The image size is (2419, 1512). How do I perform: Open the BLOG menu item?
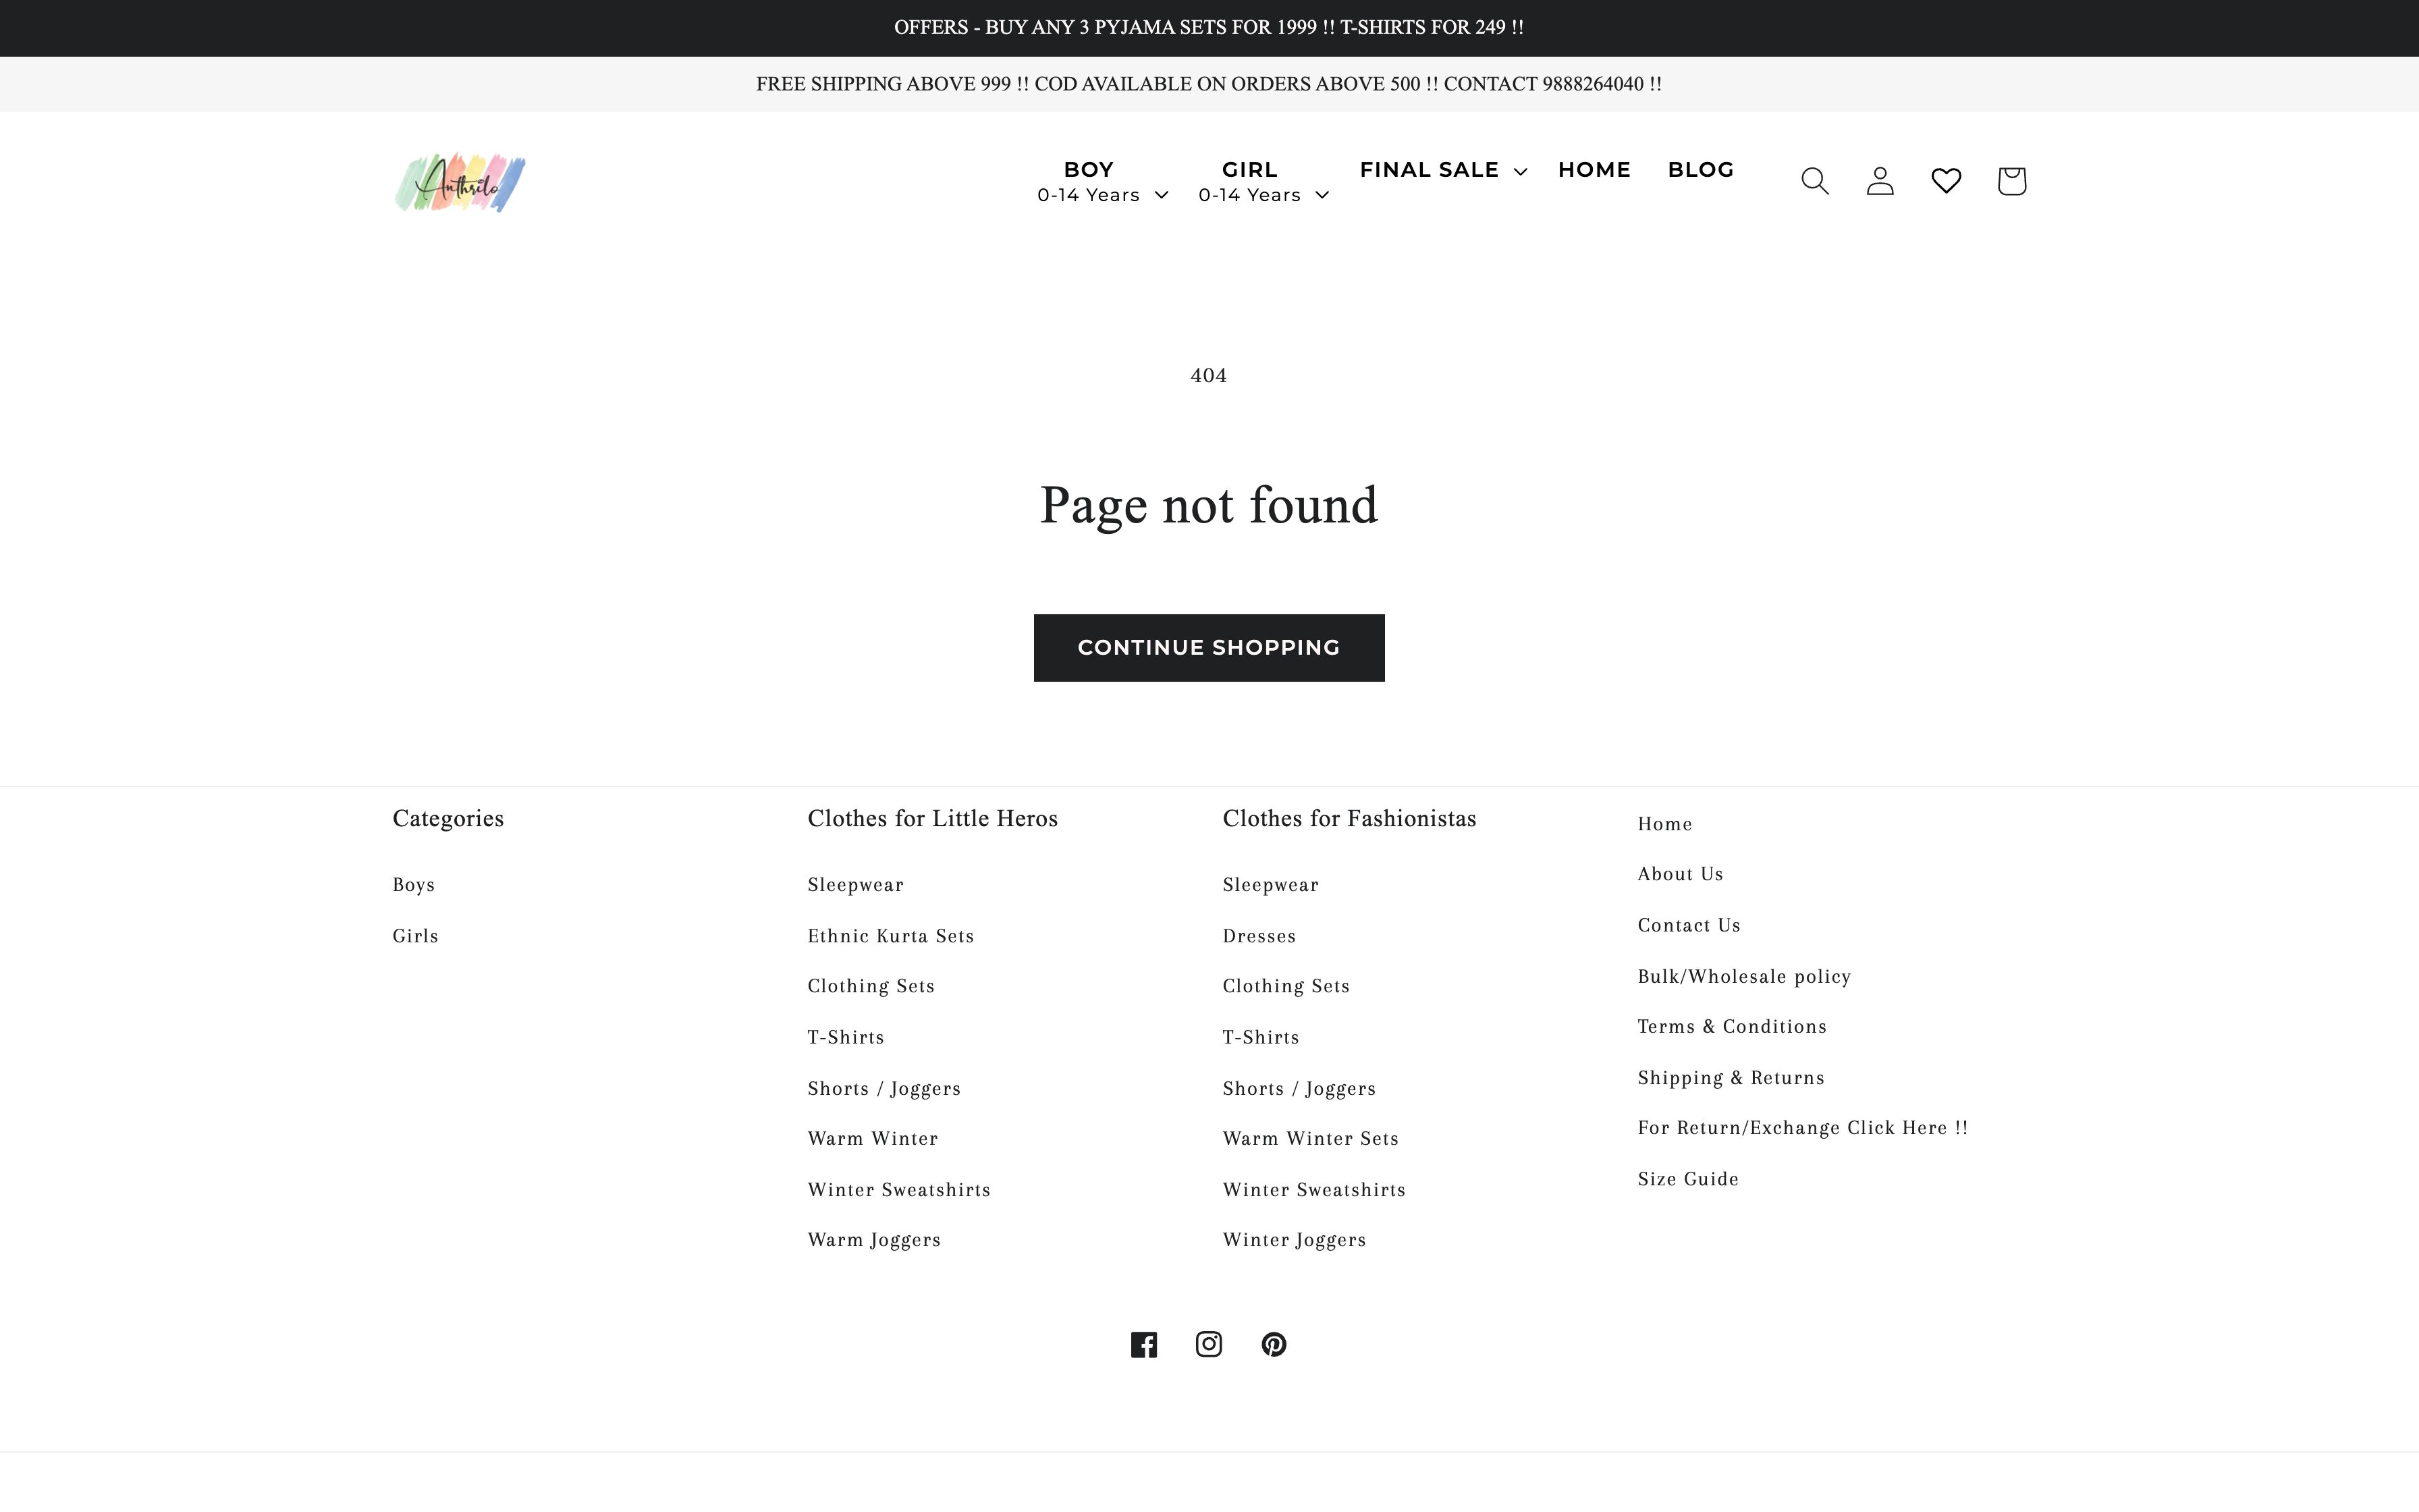(x=1700, y=170)
